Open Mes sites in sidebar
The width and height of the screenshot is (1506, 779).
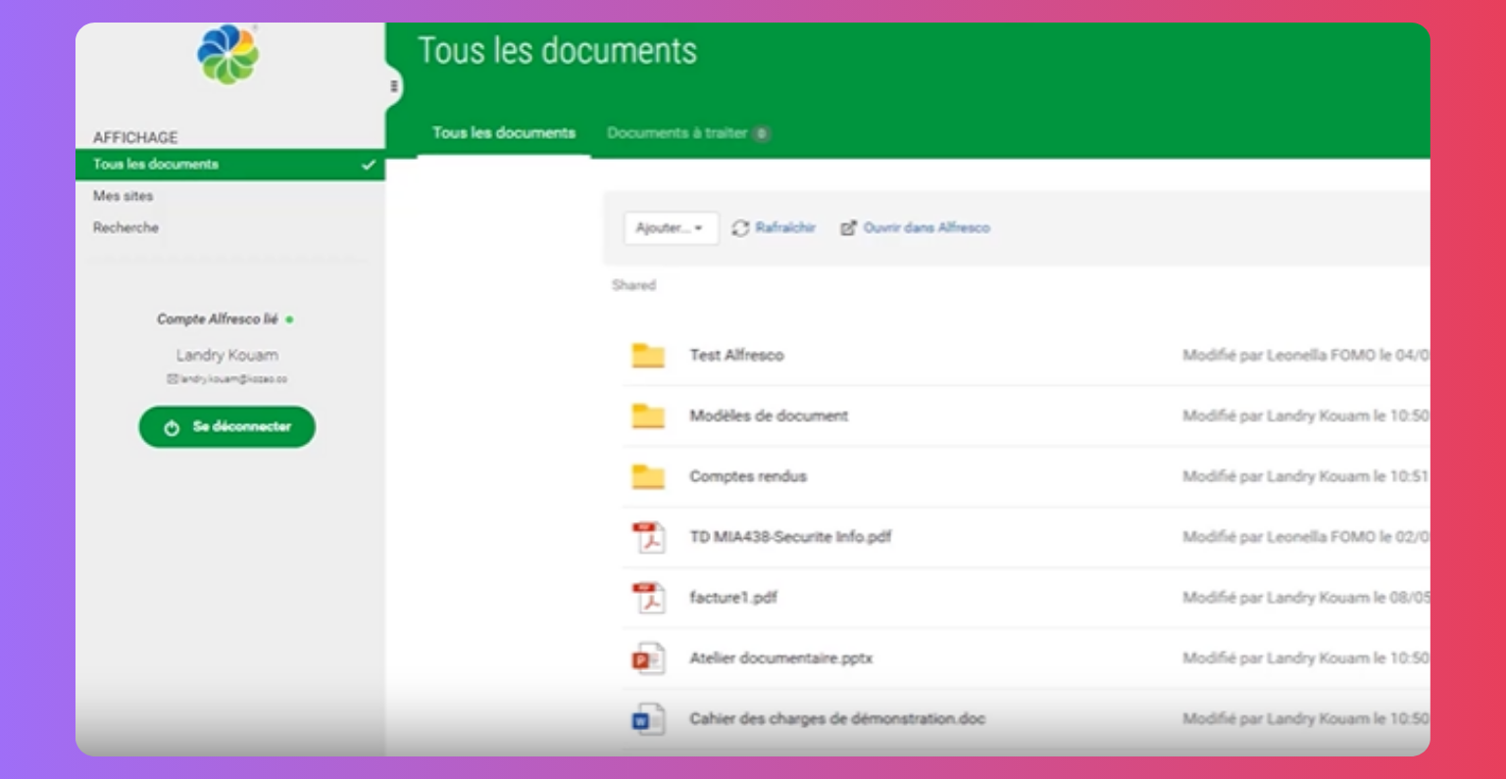(123, 196)
